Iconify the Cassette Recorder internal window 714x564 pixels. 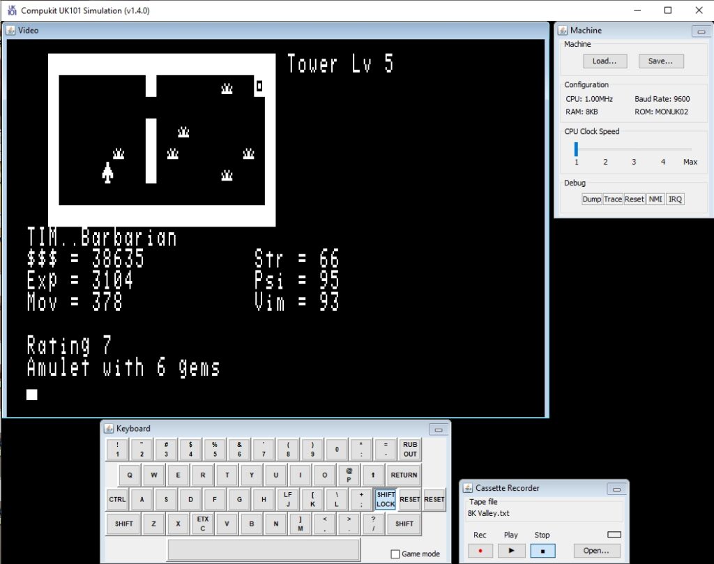point(616,489)
